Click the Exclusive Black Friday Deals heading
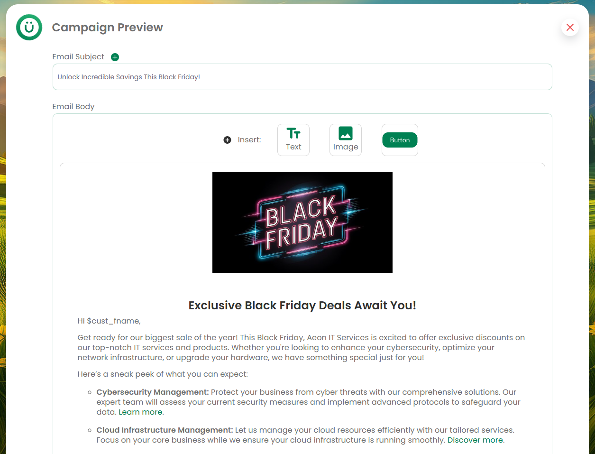The width and height of the screenshot is (595, 454). pyautogui.click(x=302, y=306)
